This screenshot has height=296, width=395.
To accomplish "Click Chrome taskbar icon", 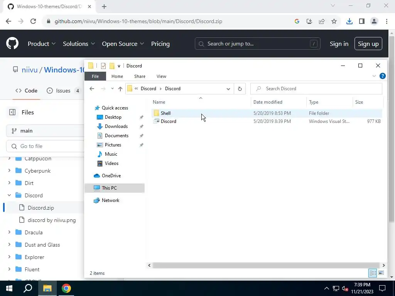I will [x=66, y=288].
